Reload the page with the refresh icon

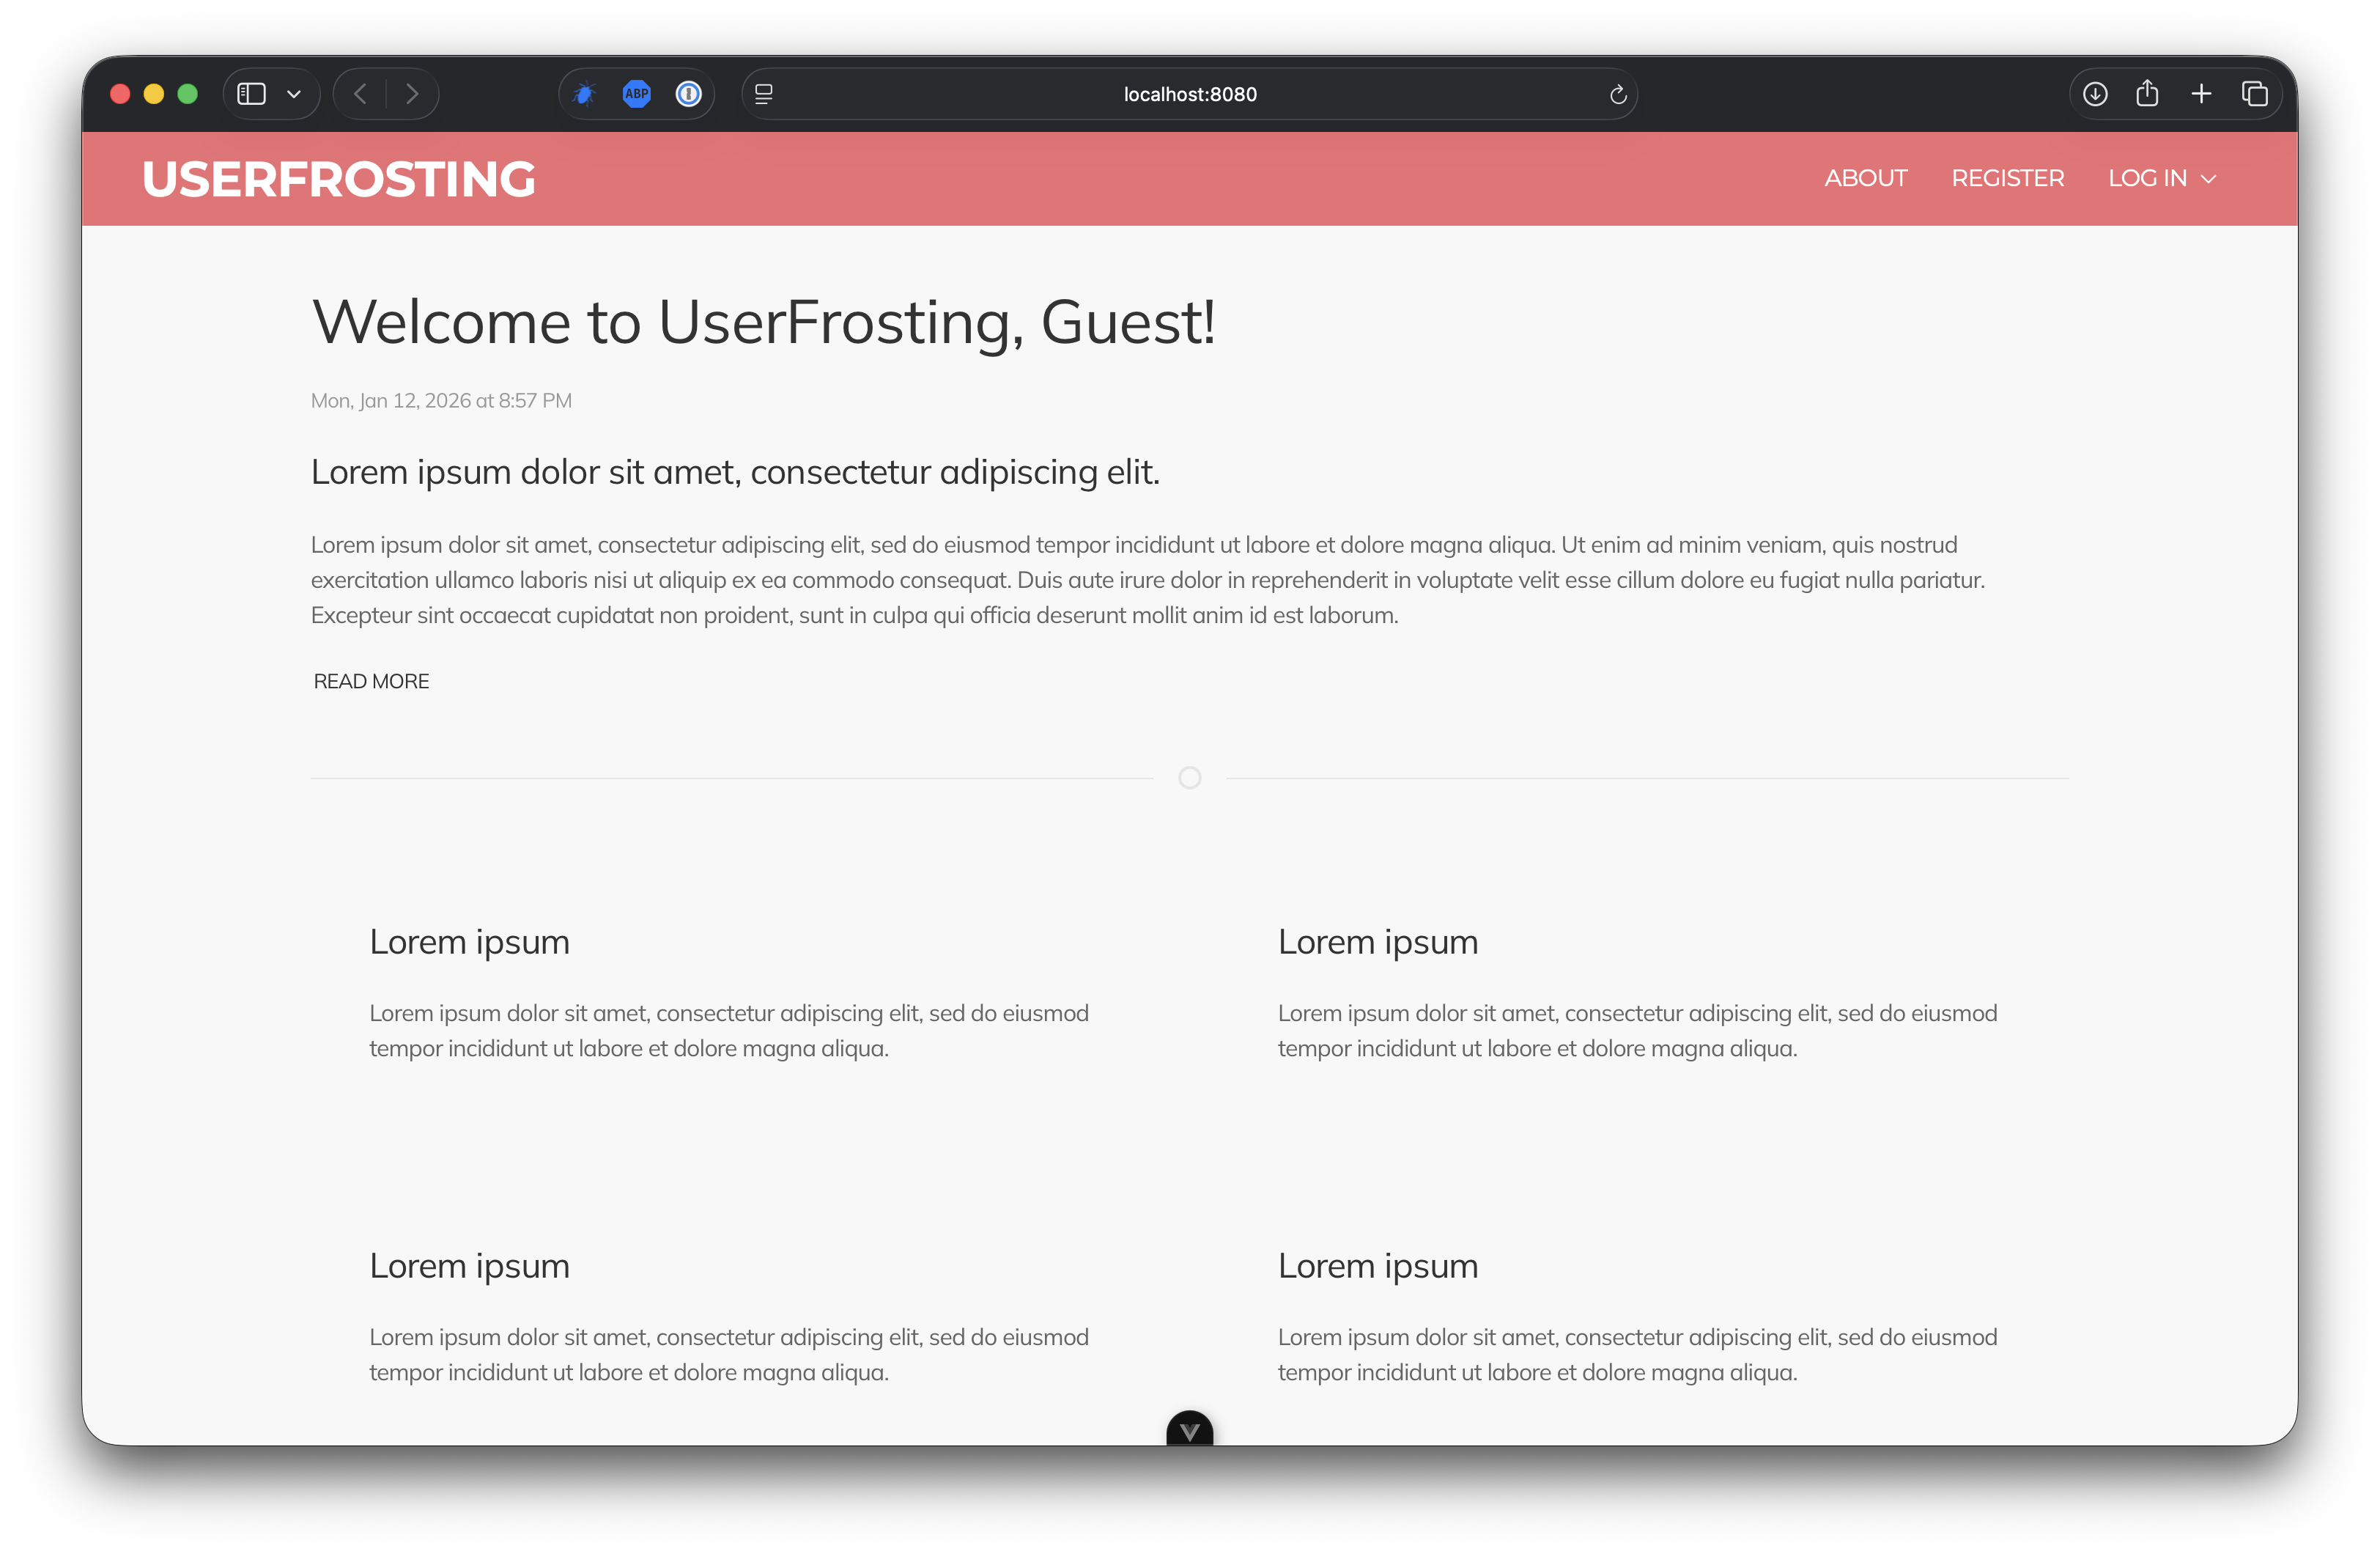pyautogui.click(x=1617, y=94)
